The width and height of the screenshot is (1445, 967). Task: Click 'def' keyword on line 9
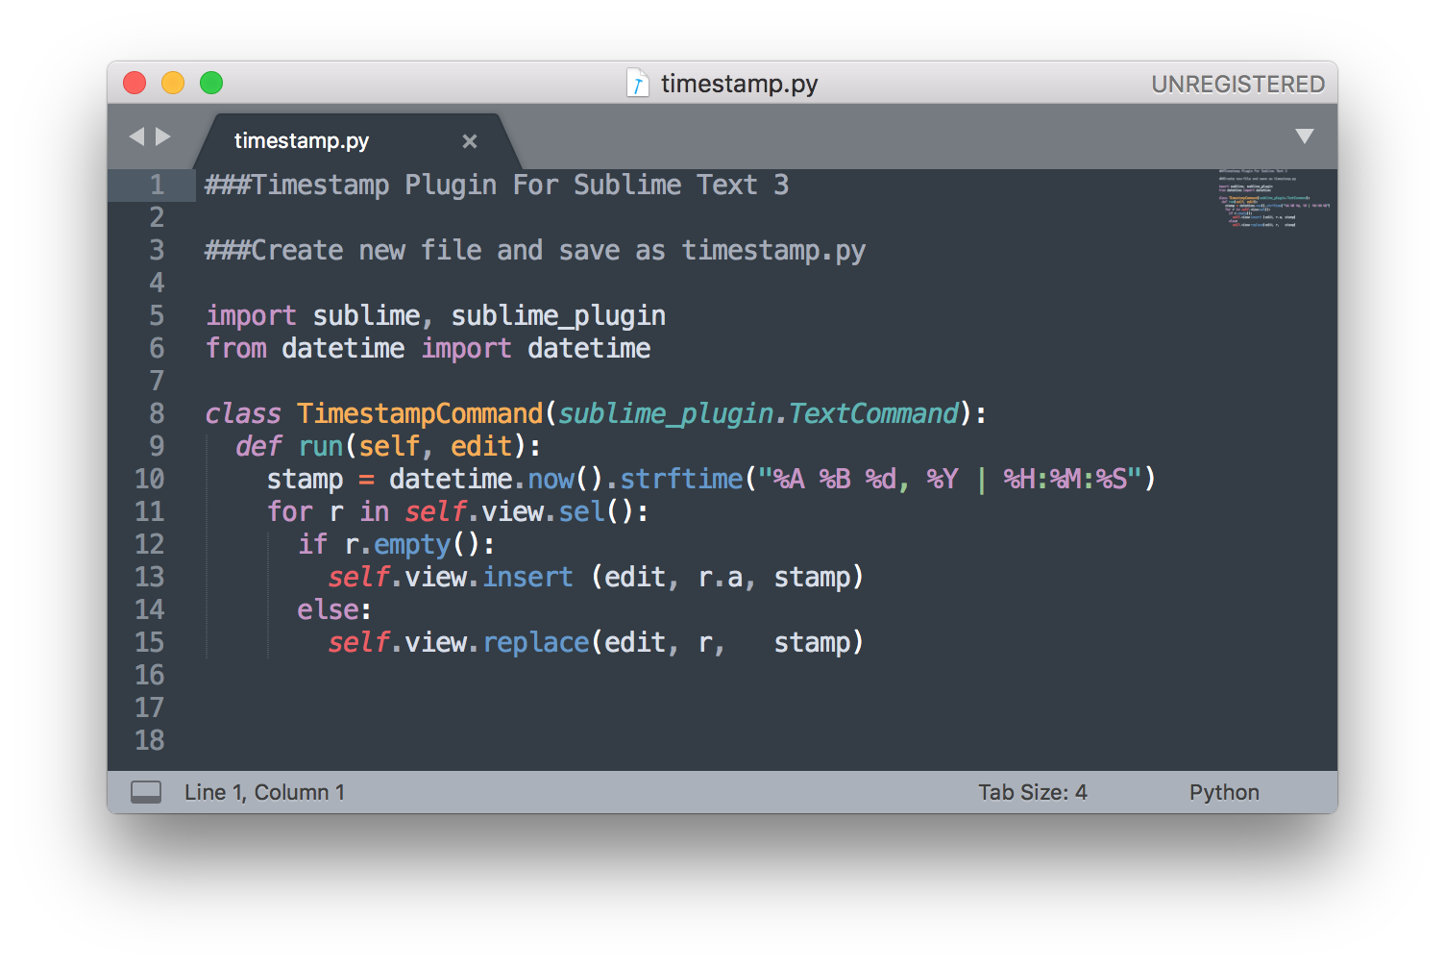tap(258, 446)
